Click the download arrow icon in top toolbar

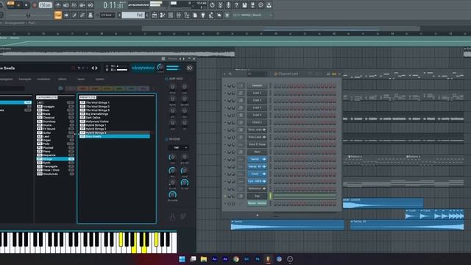click(x=269, y=5)
